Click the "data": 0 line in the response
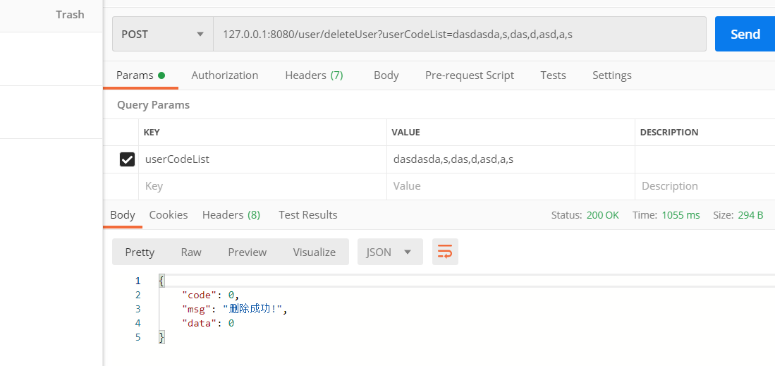 tap(207, 324)
